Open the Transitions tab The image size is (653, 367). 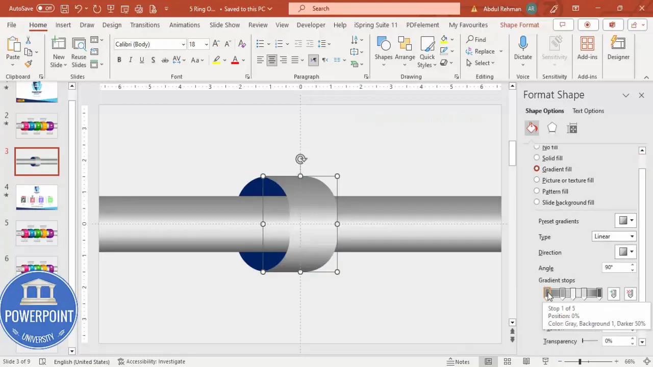click(145, 25)
